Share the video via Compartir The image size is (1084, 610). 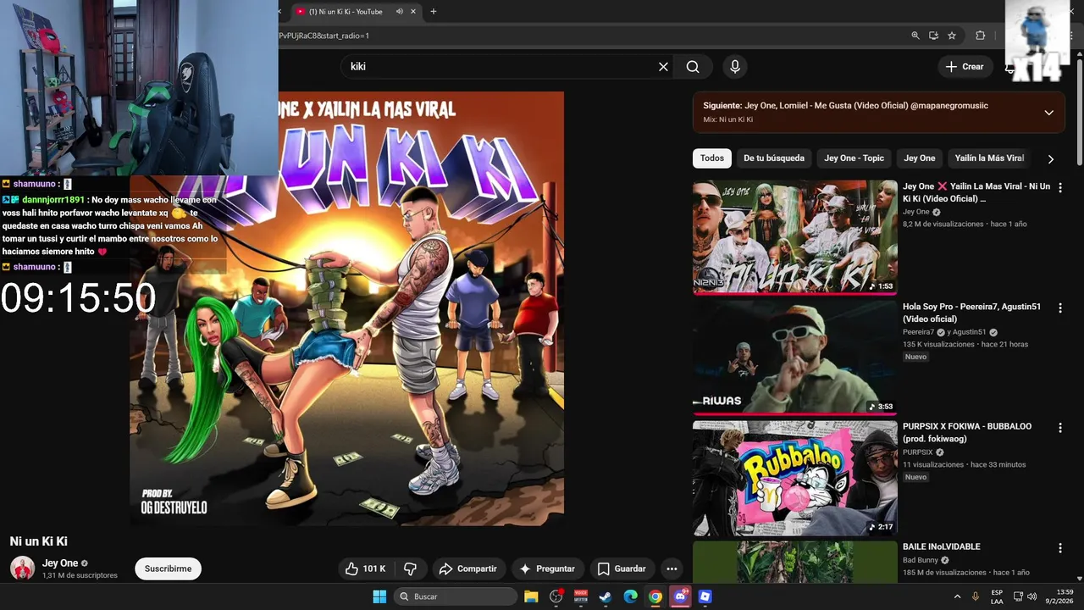[468, 568]
